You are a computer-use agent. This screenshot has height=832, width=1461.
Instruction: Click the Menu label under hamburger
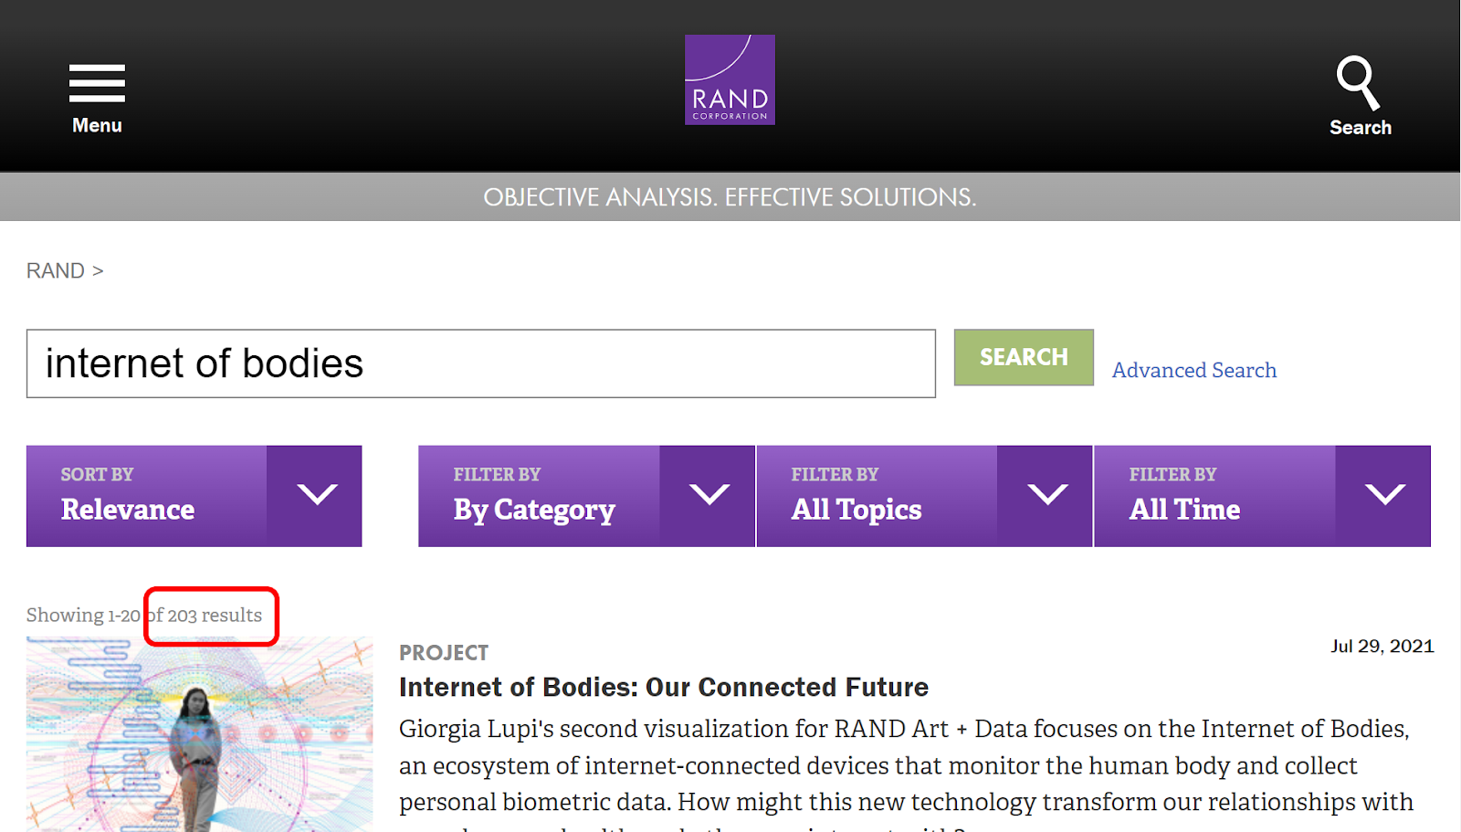point(97,125)
